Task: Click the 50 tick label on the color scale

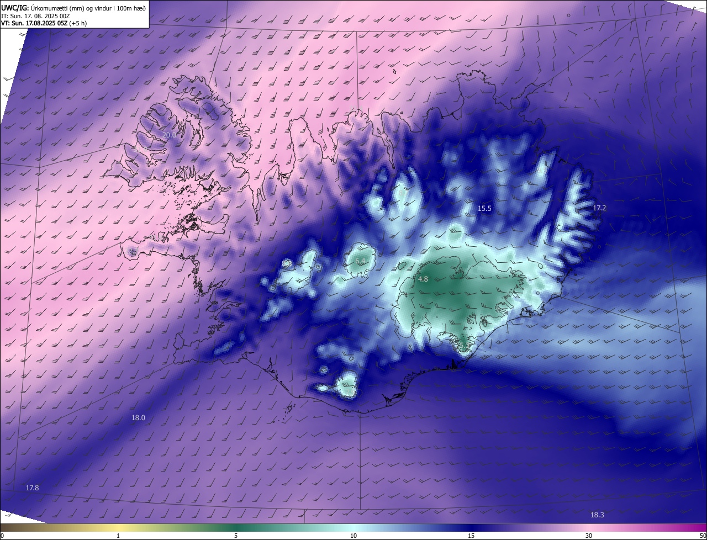Action: point(703,536)
